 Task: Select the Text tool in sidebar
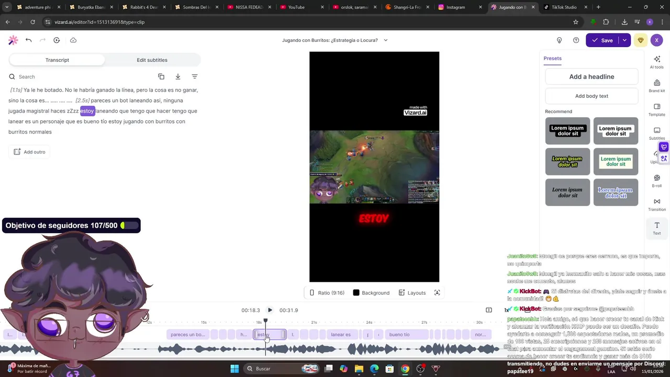tap(657, 228)
